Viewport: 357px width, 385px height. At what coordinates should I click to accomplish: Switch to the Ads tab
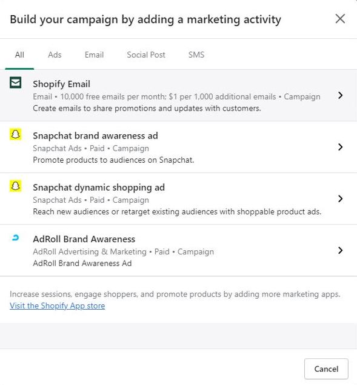(x=55, y=55)
